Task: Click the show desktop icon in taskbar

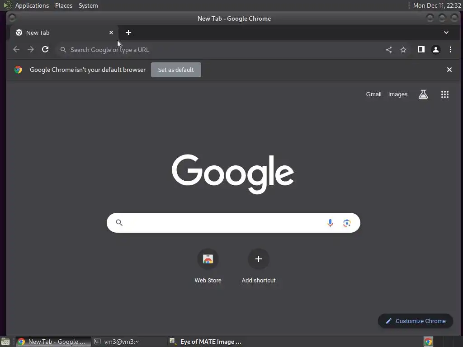Action: [x=5, y=342]
